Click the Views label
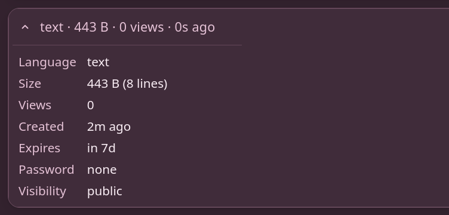Image resolution: width=449 pixels, height=215 pixels. click(35, 105)
